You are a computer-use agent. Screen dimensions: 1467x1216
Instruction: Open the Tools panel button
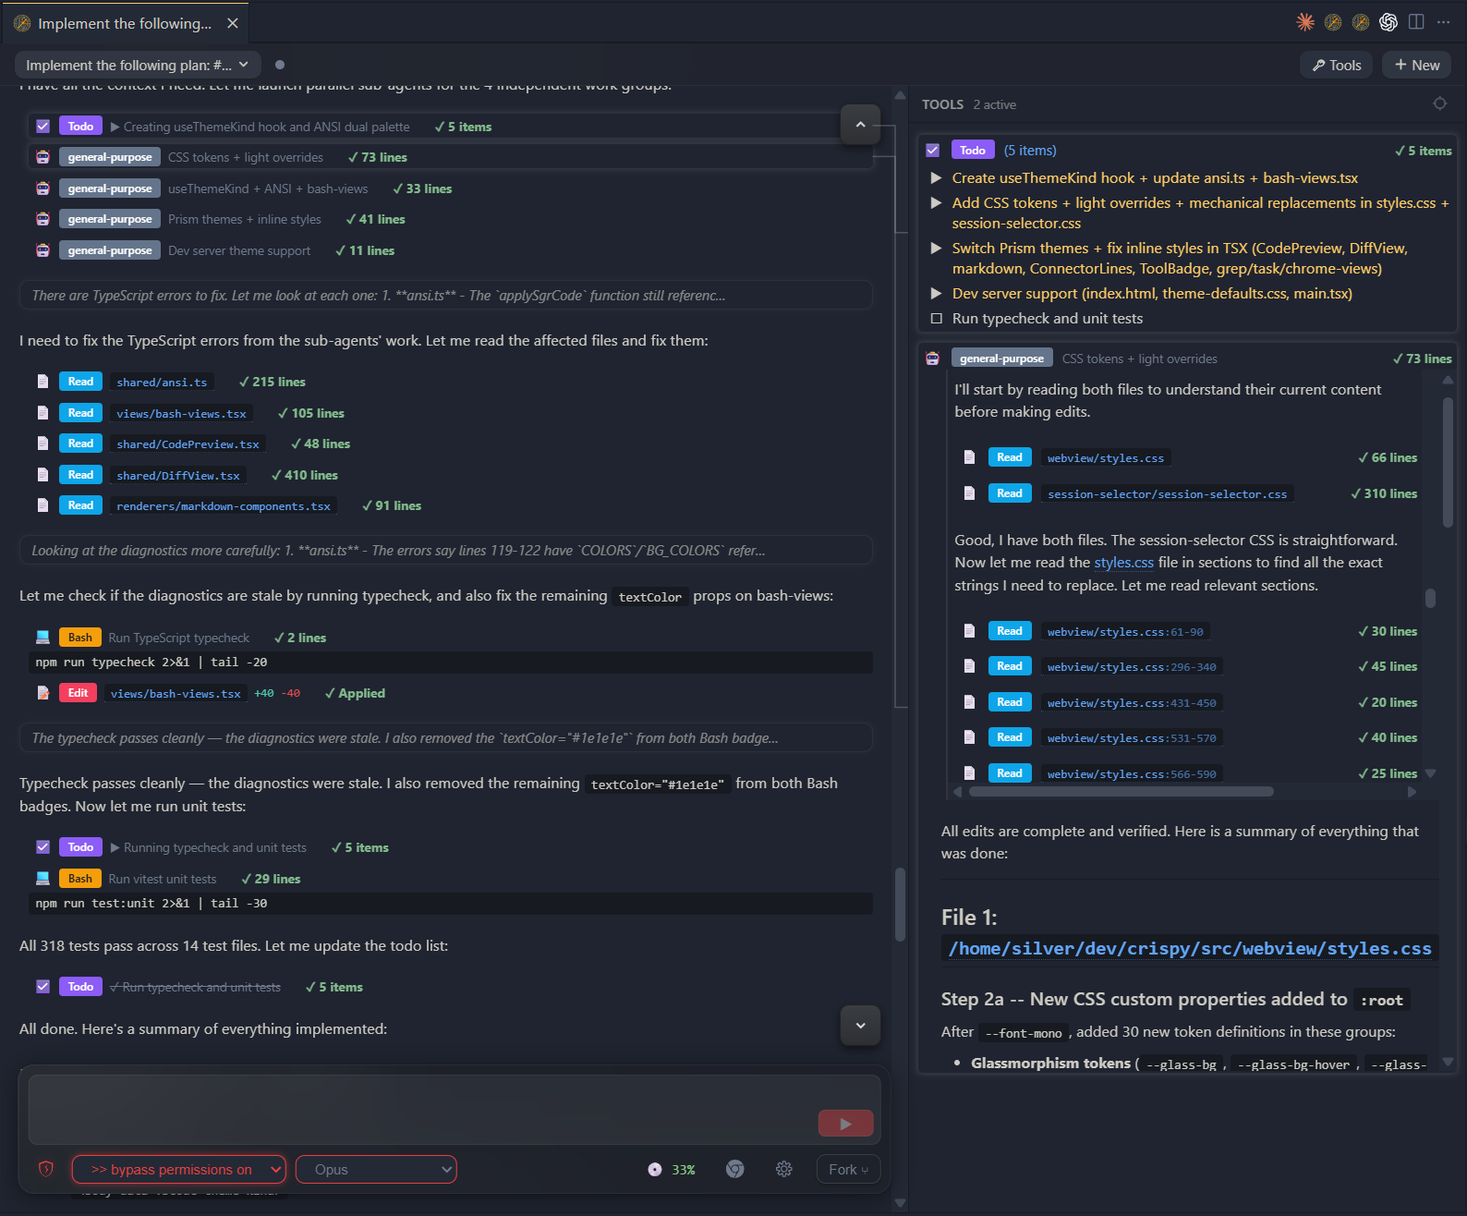tap(1337, 65)
